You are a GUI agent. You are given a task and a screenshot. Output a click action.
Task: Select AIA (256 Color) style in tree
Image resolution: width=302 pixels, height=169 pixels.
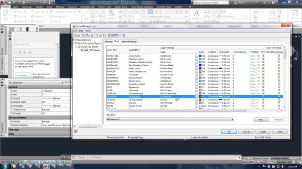pyautogui.click(x=92, y=50)
